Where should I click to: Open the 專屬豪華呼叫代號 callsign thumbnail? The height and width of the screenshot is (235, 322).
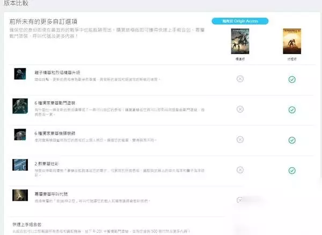coord(20,195)
